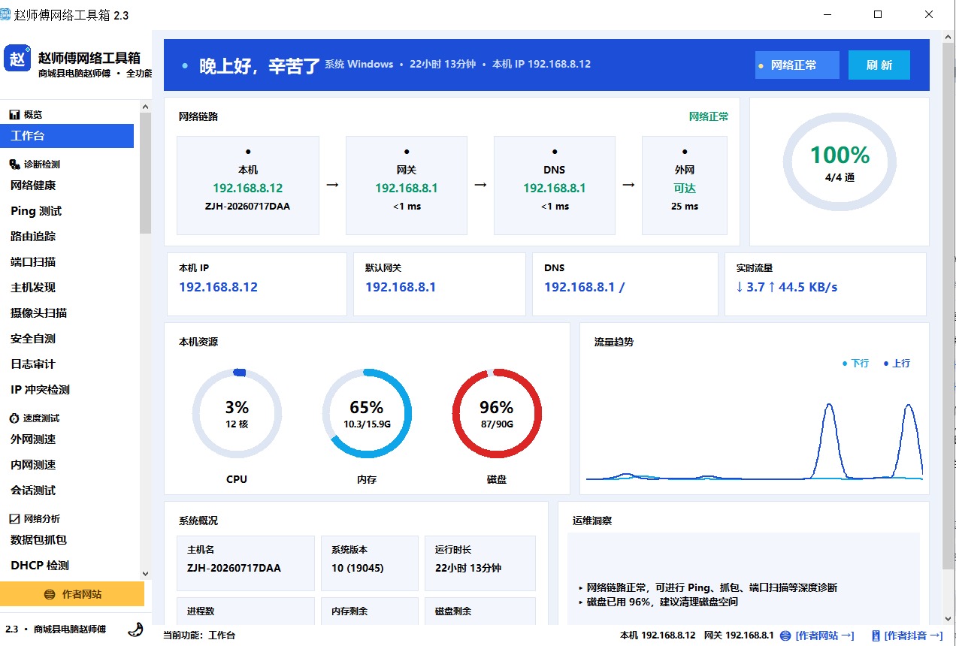Click the 赵 app logo icon

coord(17,58)
